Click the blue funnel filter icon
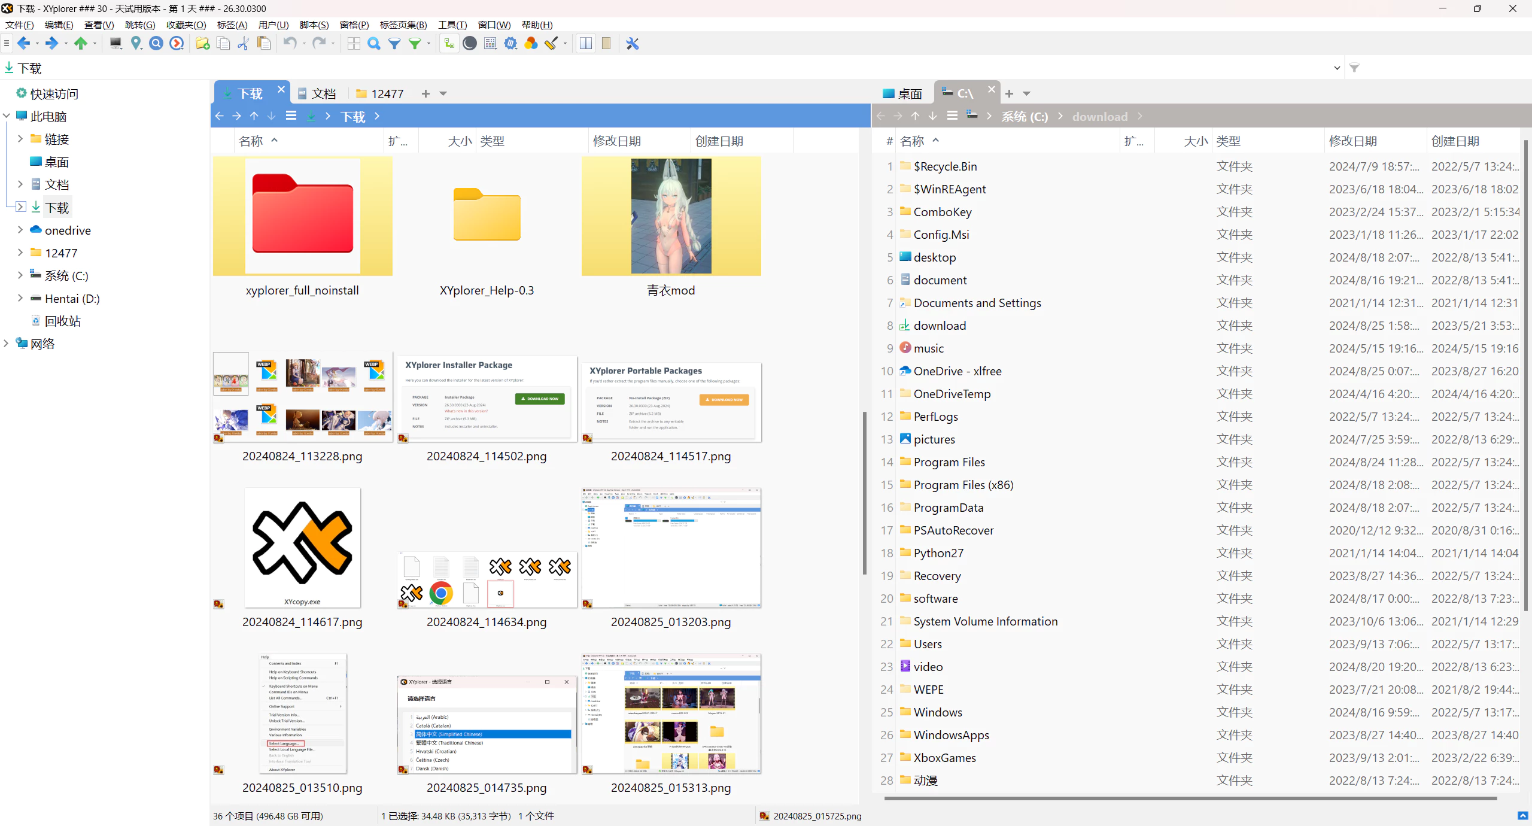The width and height of the screenshot is (1532, 826). pyautogui.click(x=394, y=43)
